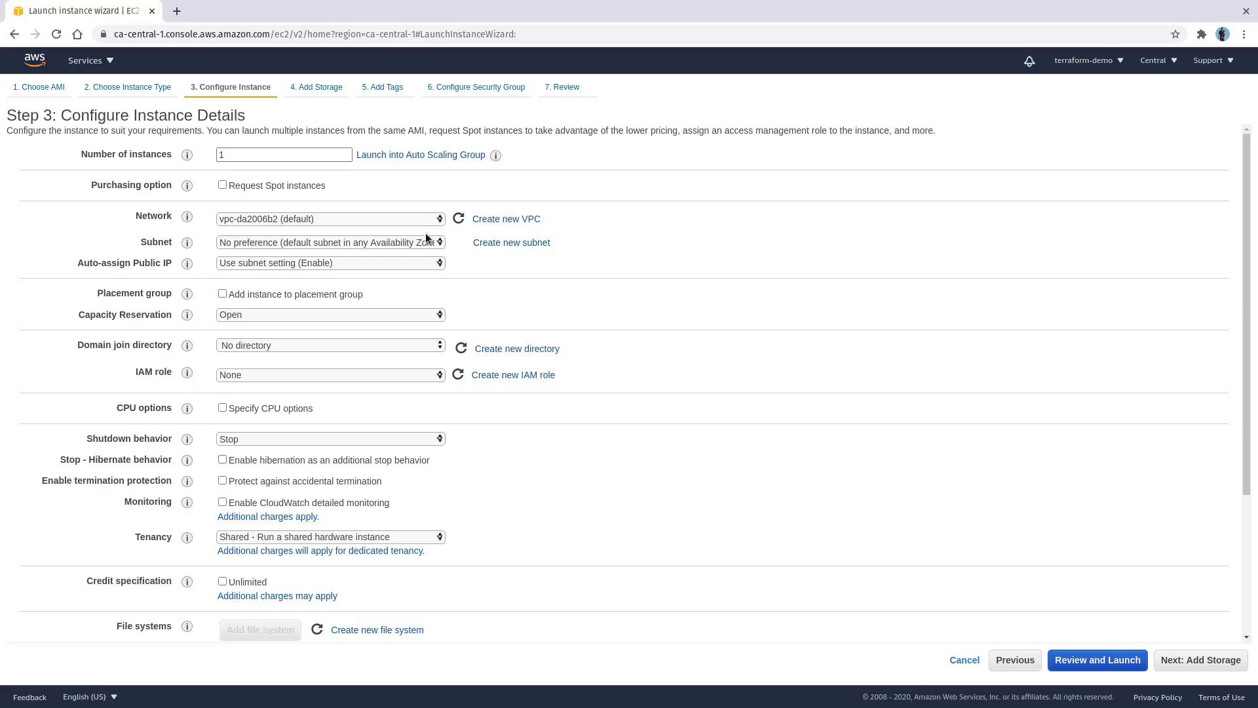Check Protect against accidental termination
1258x708 pixels.
pos(222,481)
